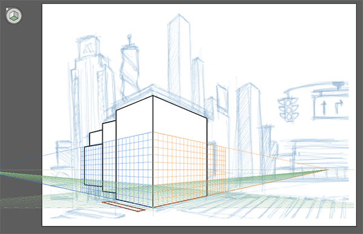This screenshot has width=363, height=234.
Task: Click the striped twisted tower sketch
Action: tap(129, 67)
